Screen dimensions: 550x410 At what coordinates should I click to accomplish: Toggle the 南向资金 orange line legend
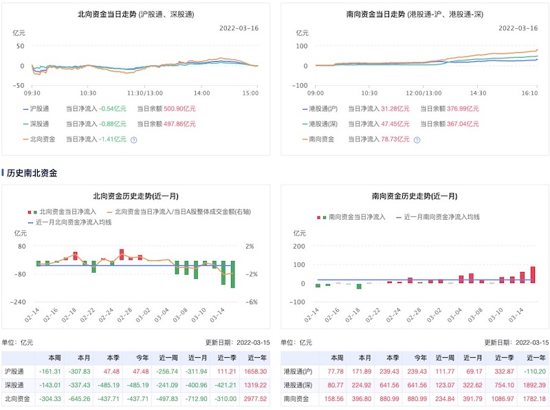(318, 139)
